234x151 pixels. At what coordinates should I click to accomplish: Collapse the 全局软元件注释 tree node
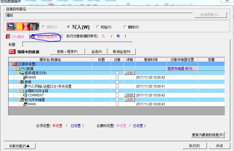pyautogui.click(x=18, y=91)
